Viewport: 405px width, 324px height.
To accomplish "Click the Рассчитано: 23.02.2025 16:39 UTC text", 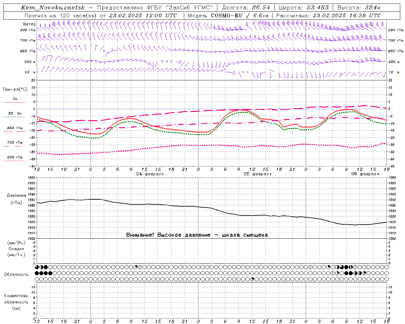I will pyautogui.click(x=328, y=16).
